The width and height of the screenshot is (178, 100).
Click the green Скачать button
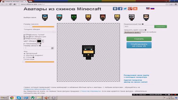click(x=139, y=39)
